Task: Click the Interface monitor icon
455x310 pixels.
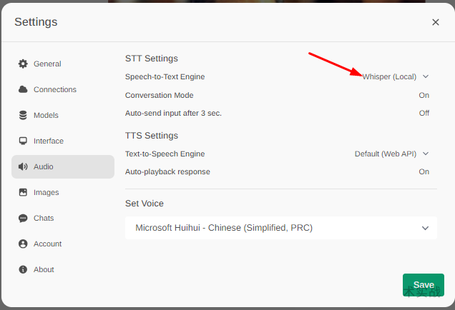Action: pyautogui.click(x=23, y=141)
